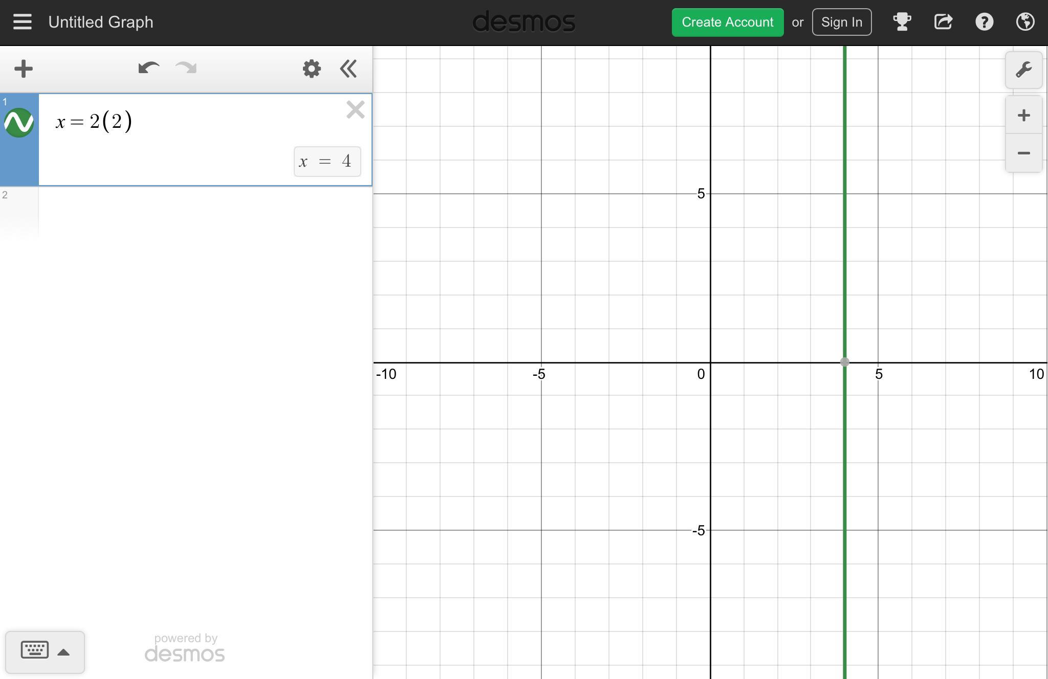The width and height of the screenshot is (1048, 679).
Task: Click the Create Account button
Action: click(x=727, y=22)
